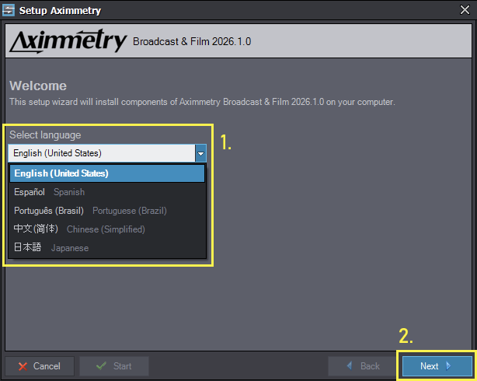Click the Setup Aximmetry title bar icon
Screen dimensions: 477x381
[x=9, y=11]
